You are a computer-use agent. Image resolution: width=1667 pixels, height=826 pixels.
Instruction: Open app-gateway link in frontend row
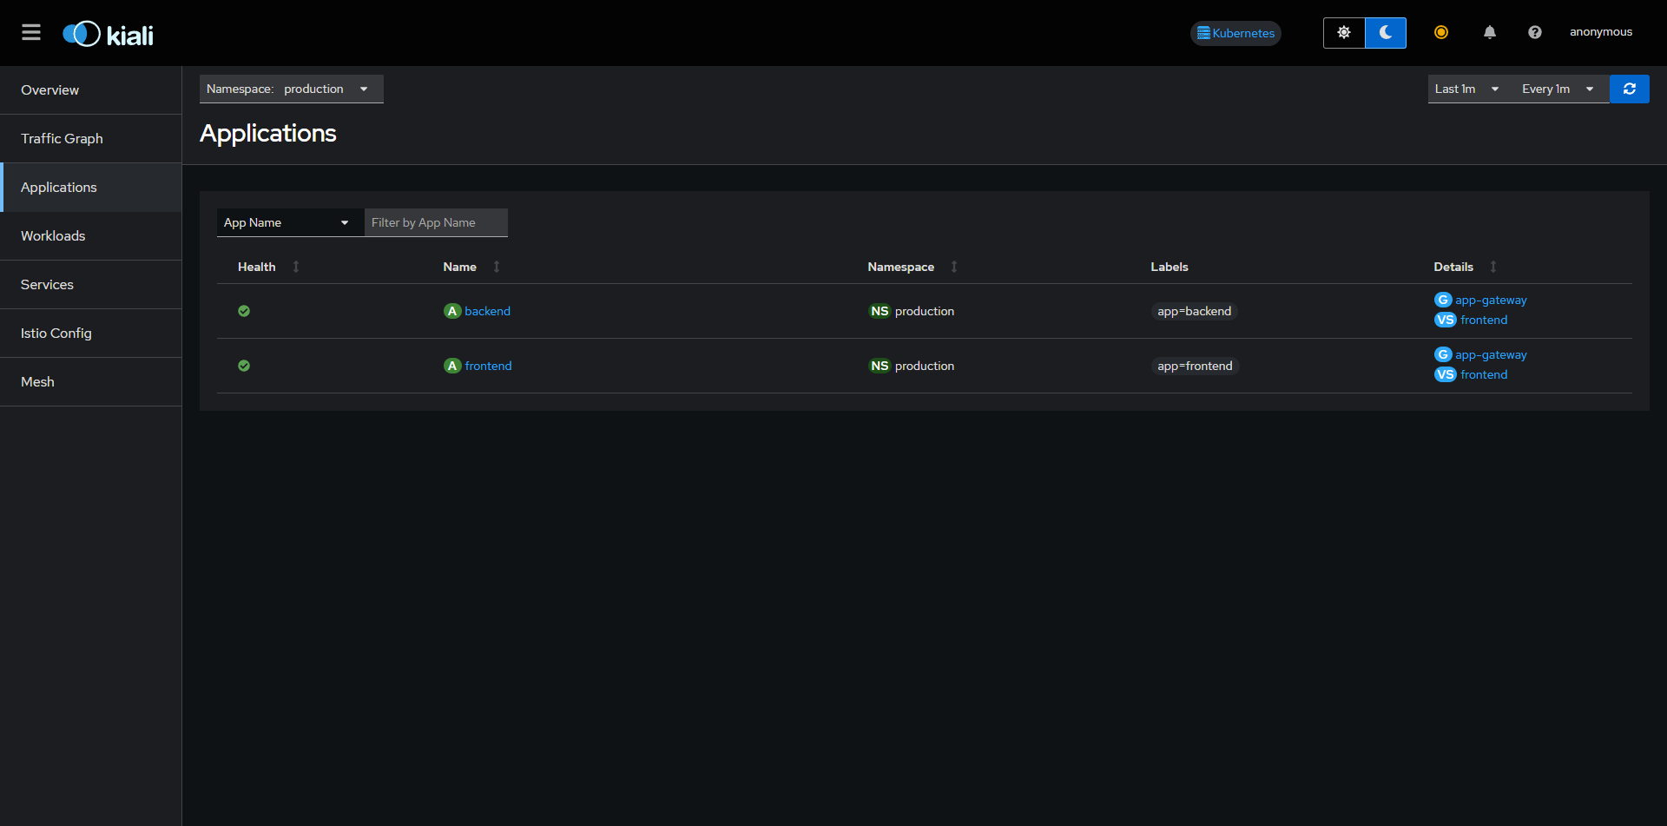[1490, 355]
